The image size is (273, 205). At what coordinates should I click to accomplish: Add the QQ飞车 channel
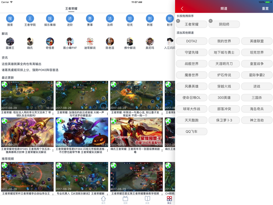(x=192, y=132)
